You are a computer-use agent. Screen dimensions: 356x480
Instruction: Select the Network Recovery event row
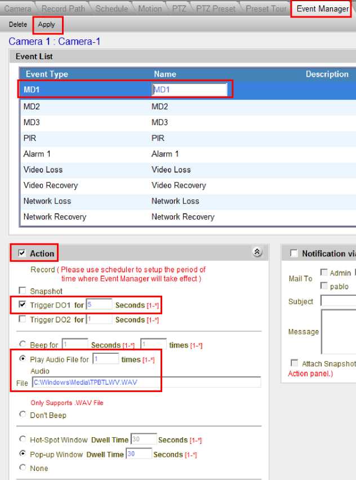(x=55, y=217)
